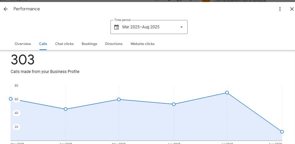Select the Mar 2025–Aug 2025 time period field
The image size is (295, 144).
point(149,27)
